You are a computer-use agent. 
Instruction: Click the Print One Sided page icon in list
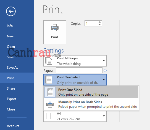tap(50, 92)
